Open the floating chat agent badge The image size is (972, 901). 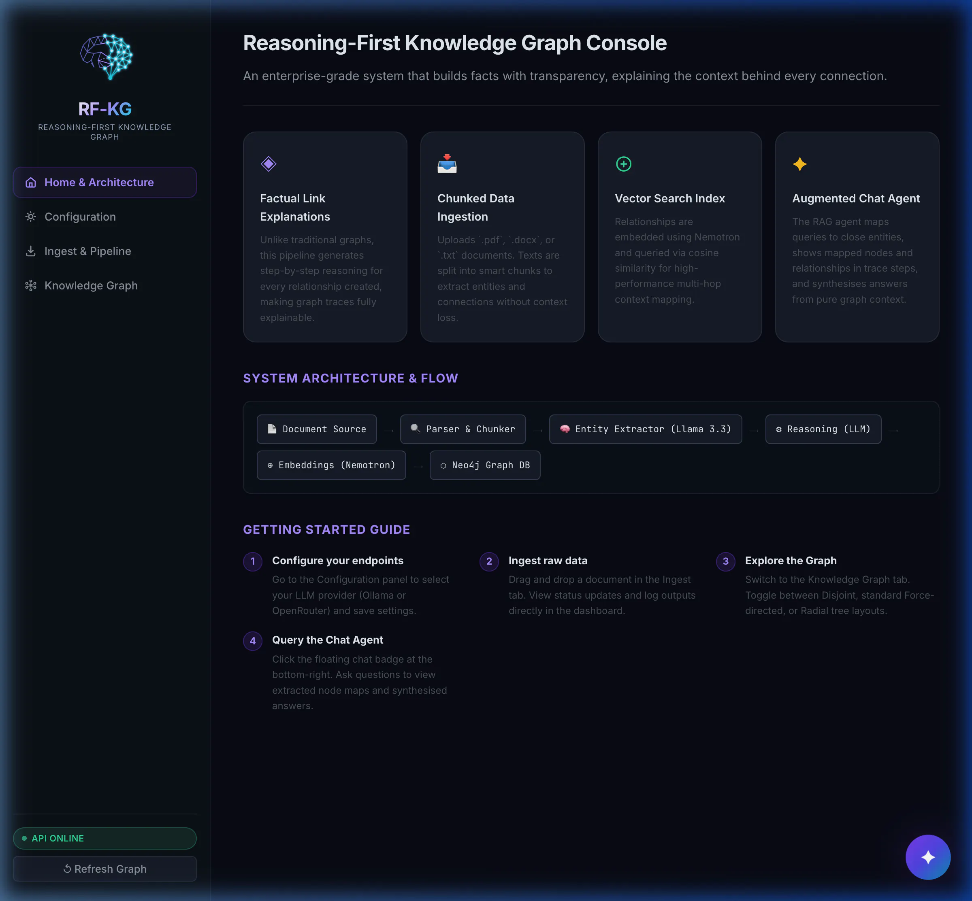pyautogui.click(x=927, y=857)
